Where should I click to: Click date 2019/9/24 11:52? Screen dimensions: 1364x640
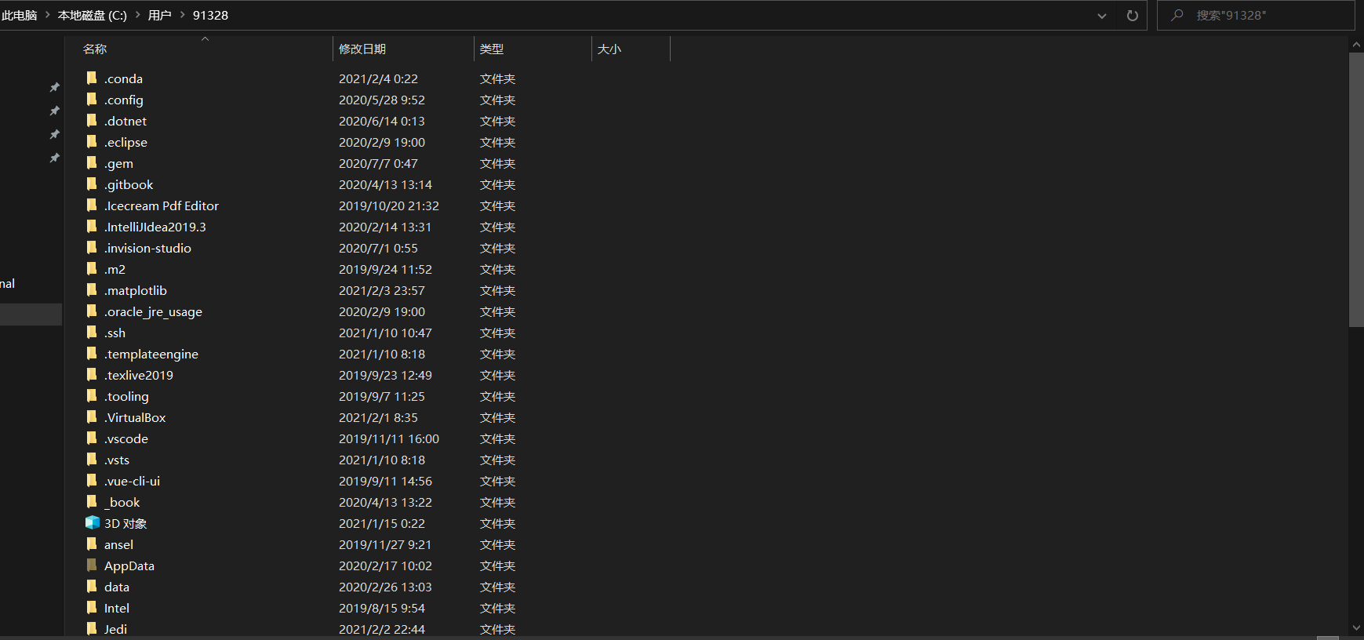point(385,269)
